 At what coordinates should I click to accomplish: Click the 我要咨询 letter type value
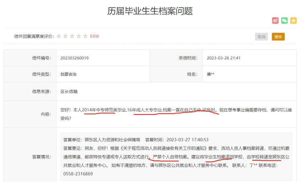tap(68, 74)
